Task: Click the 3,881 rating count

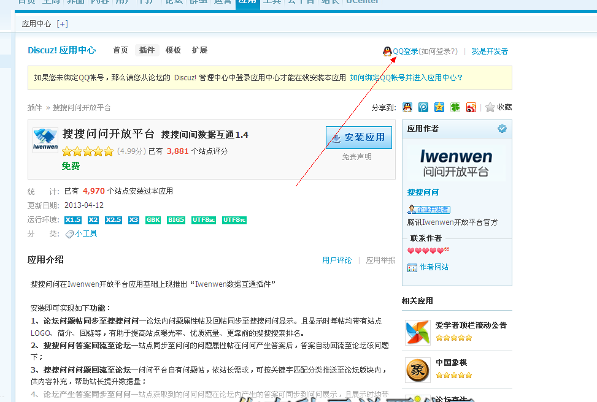Action: (178, 151)
